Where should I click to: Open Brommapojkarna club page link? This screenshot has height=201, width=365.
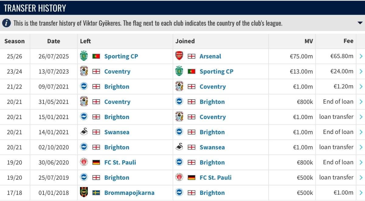click(x=129, y=193)
